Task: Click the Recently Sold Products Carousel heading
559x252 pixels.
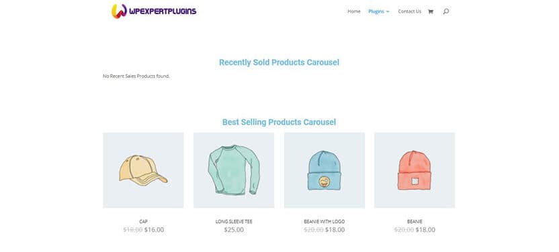Action: (x=279, y=62)
